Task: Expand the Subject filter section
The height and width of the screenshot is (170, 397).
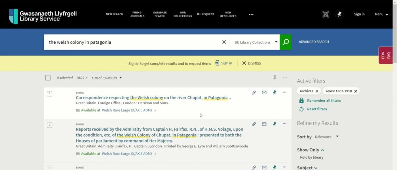Action: pos(307,168)
